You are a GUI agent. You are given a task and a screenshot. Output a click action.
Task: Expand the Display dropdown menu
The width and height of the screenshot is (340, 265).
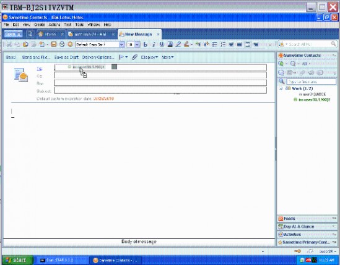coord(149,57)
